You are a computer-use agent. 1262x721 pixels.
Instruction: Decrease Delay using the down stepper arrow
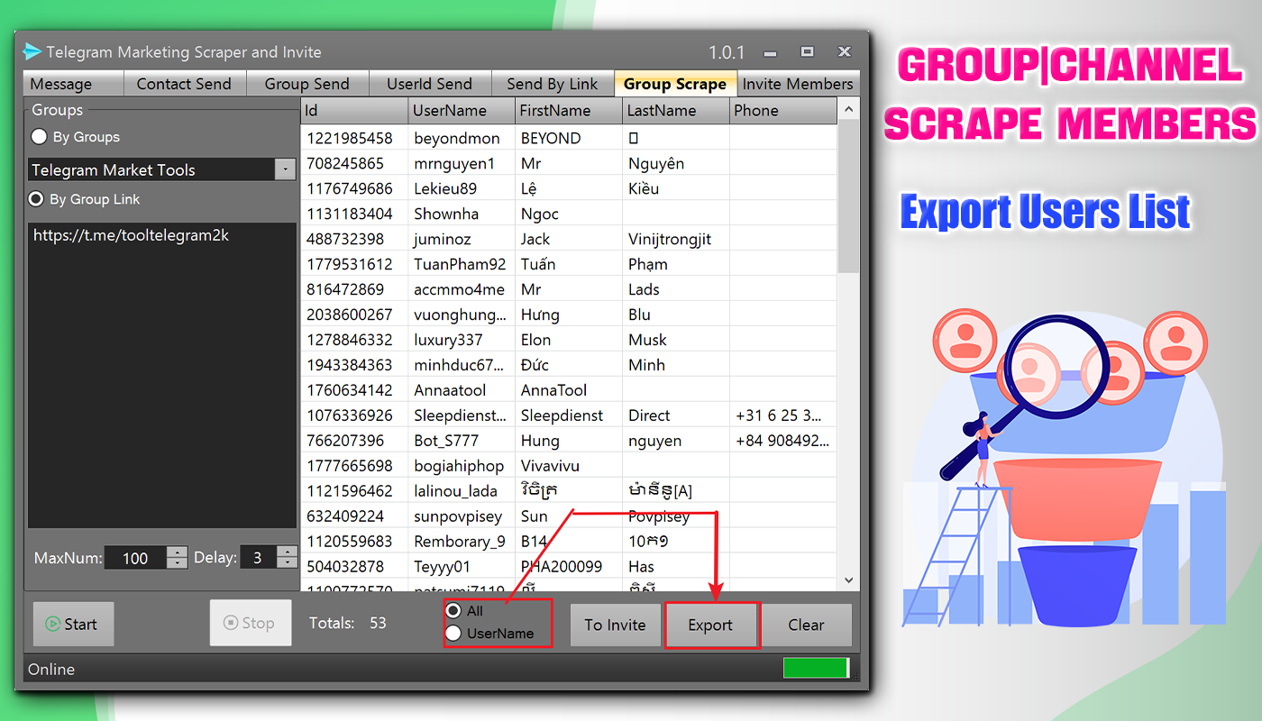click(288, 563)
